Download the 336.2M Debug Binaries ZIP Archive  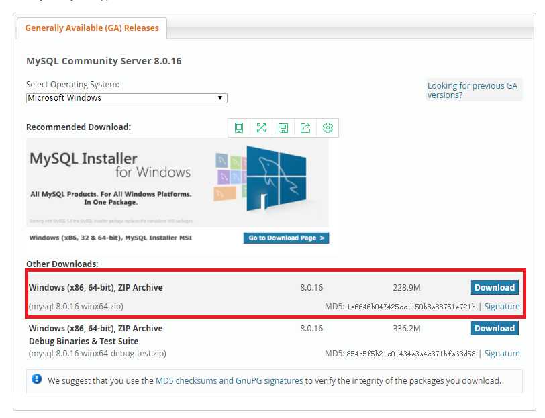coord(495,328)
